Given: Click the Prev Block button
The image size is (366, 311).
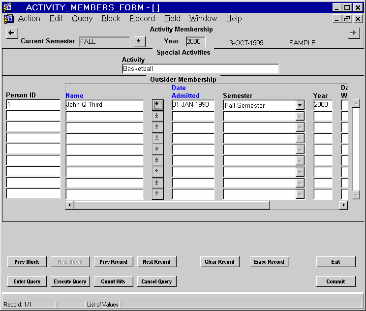Looking at the screenshot, I should click(27, 262).
